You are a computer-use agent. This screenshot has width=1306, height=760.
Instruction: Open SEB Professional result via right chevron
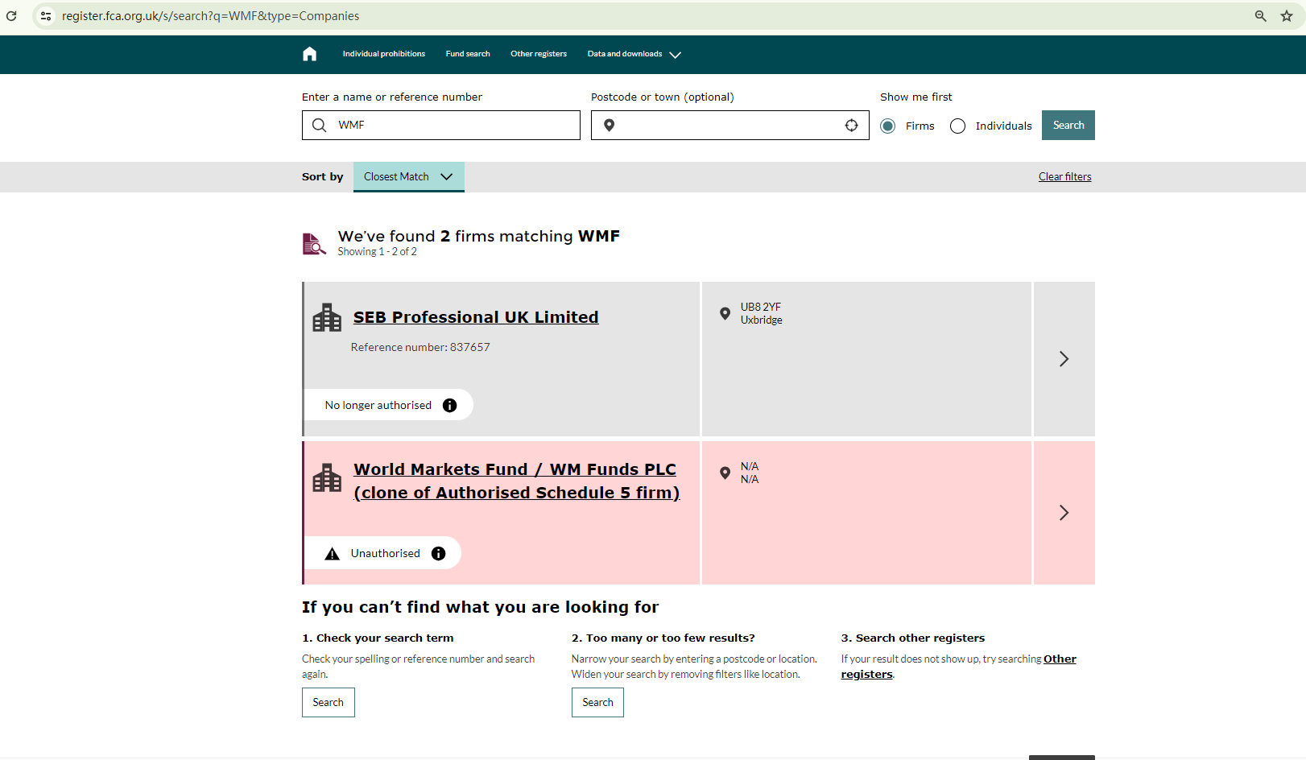pyautogui.click(x=1064, y=359)
